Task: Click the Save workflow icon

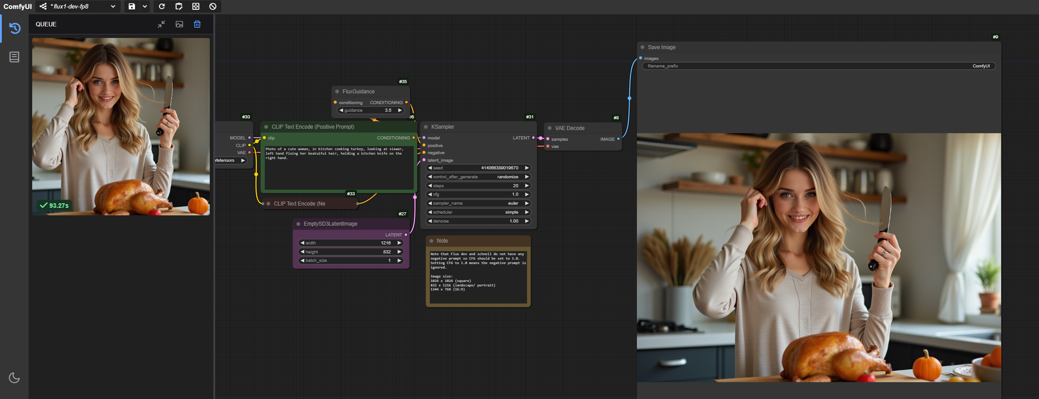Action: [131, 6]
